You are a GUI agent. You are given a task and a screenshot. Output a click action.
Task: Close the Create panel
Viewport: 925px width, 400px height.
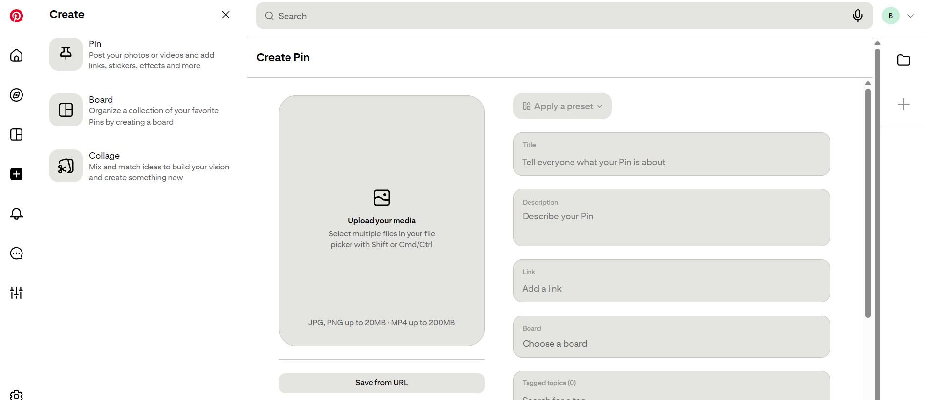point(226,15)
